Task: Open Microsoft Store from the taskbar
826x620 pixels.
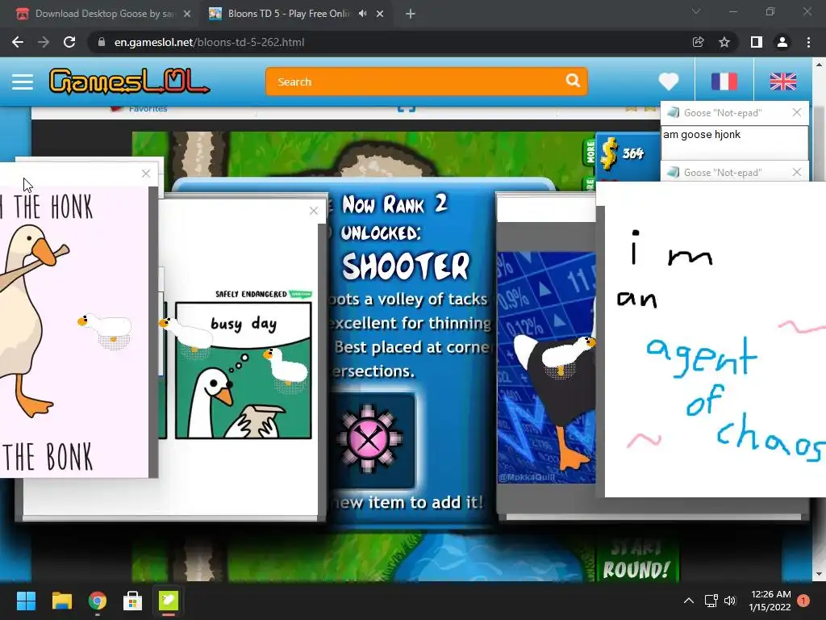Action: 133,601
